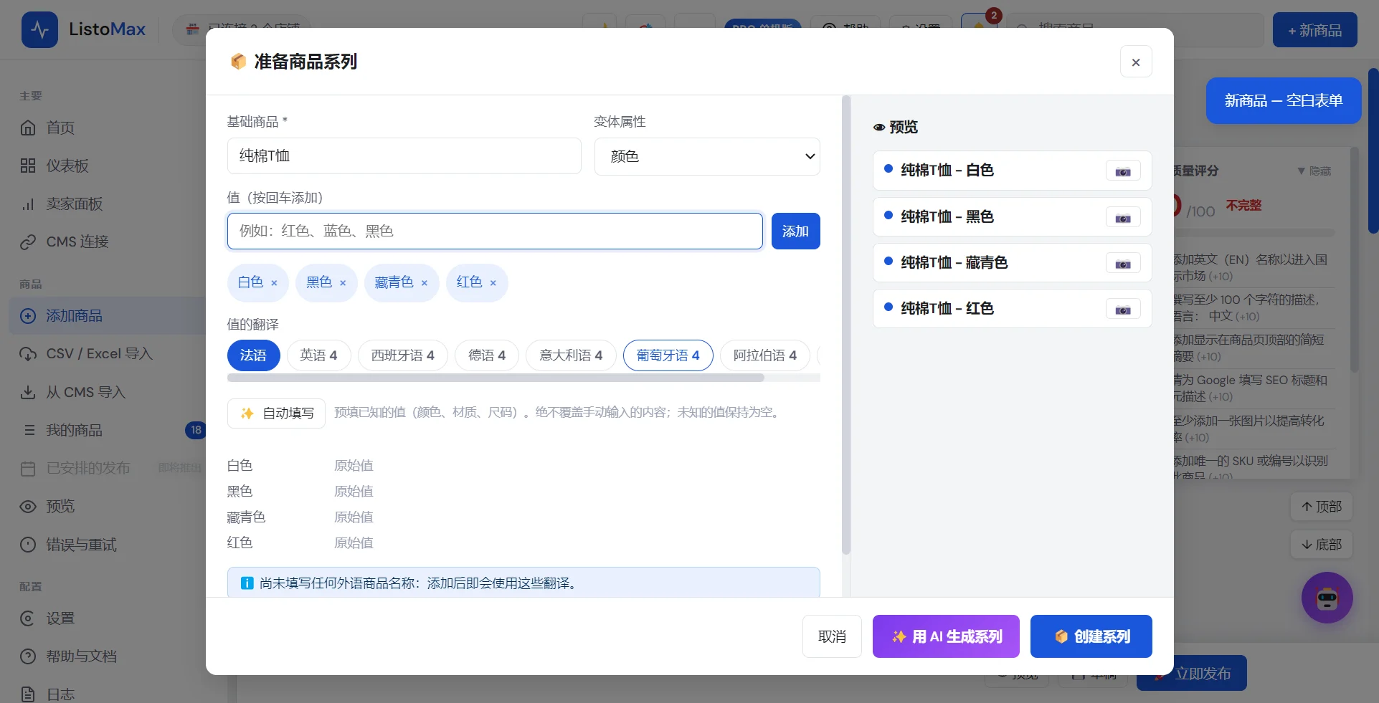Click 白色 原始值 translation field

coord(354,466)
